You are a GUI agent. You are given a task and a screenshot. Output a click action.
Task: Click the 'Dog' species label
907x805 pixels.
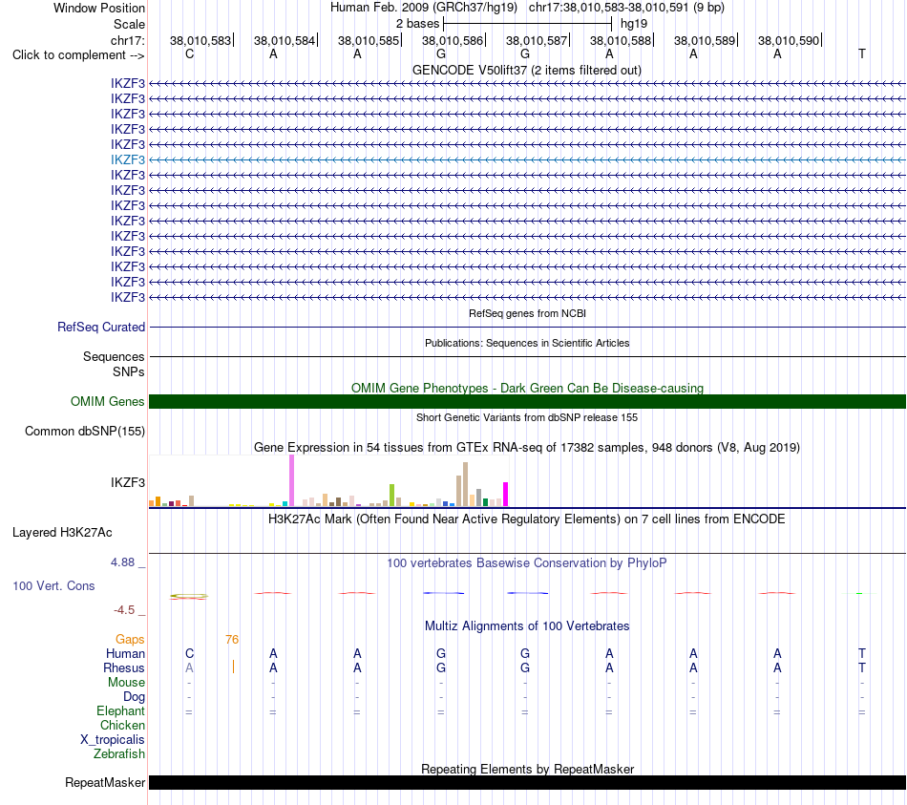click(134, 697)
